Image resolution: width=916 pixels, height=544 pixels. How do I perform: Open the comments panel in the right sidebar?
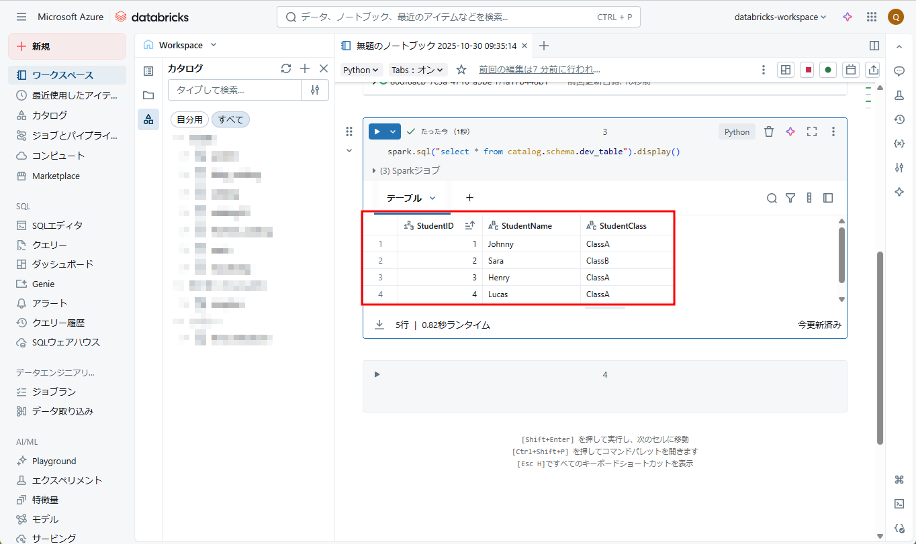[x=899, y=70]
